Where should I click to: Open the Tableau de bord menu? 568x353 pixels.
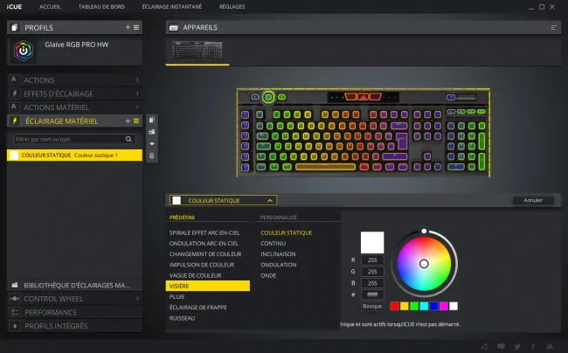tap(101, 6)
